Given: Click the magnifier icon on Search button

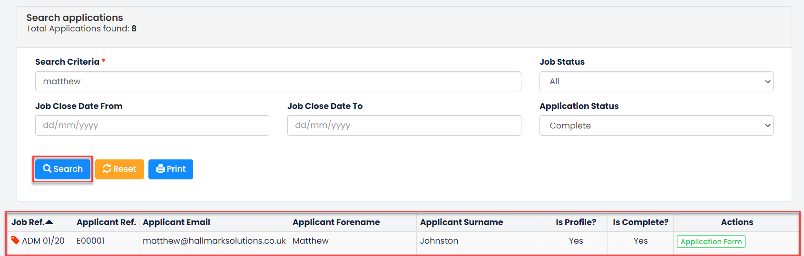Looking at the screenshot, I should pos(47,168).
